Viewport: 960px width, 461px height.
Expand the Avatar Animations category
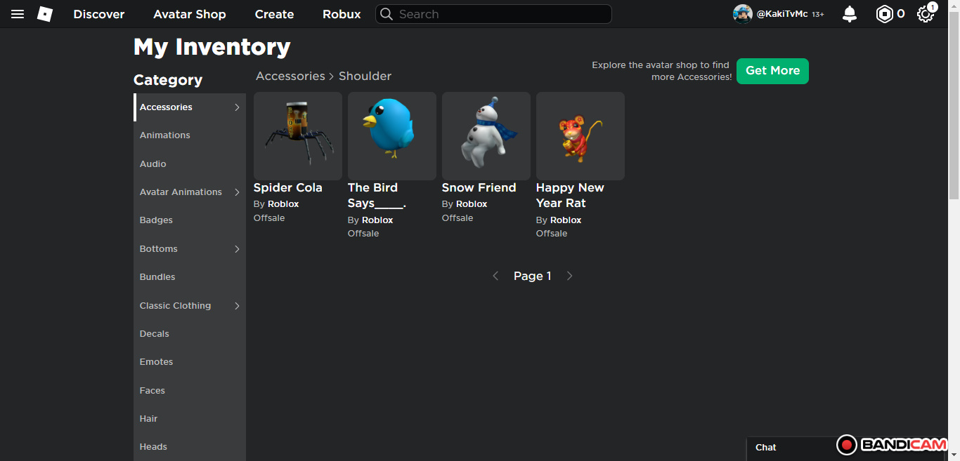tap(237, 192)
